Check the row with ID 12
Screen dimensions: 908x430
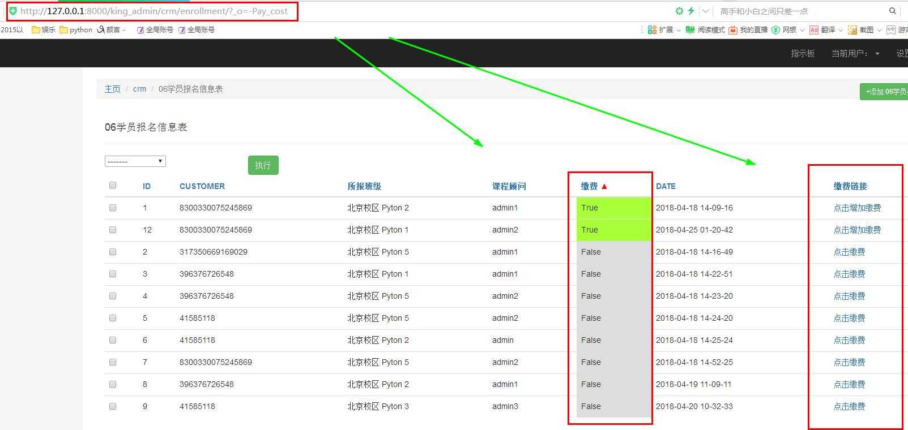(x=113, y=230)
